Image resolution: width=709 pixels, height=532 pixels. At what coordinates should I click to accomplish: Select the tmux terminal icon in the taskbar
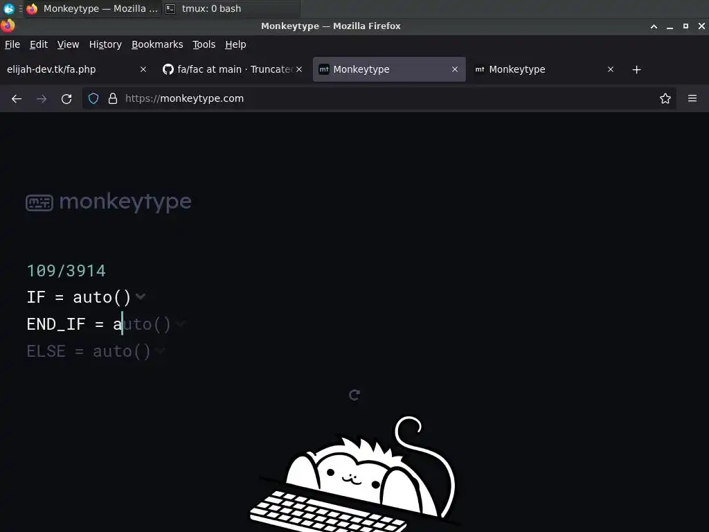(170, 8)
